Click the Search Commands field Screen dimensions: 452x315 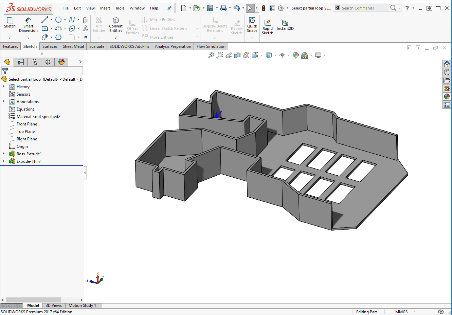(362, 8)
